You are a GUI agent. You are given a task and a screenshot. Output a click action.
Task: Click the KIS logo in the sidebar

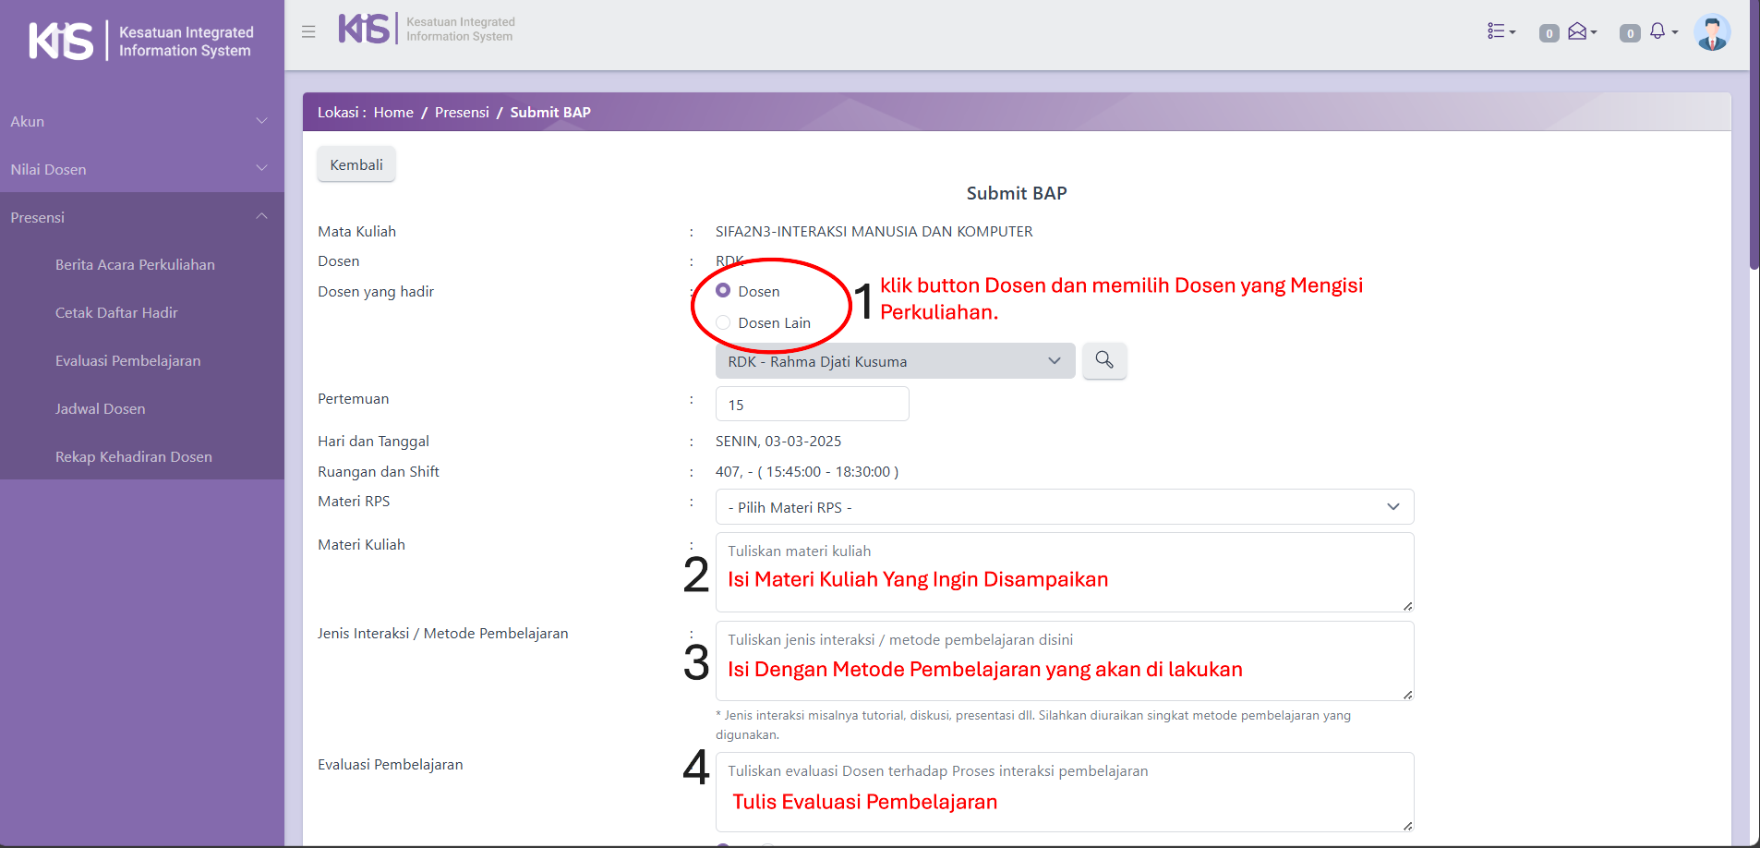click(x=62, y=41)
